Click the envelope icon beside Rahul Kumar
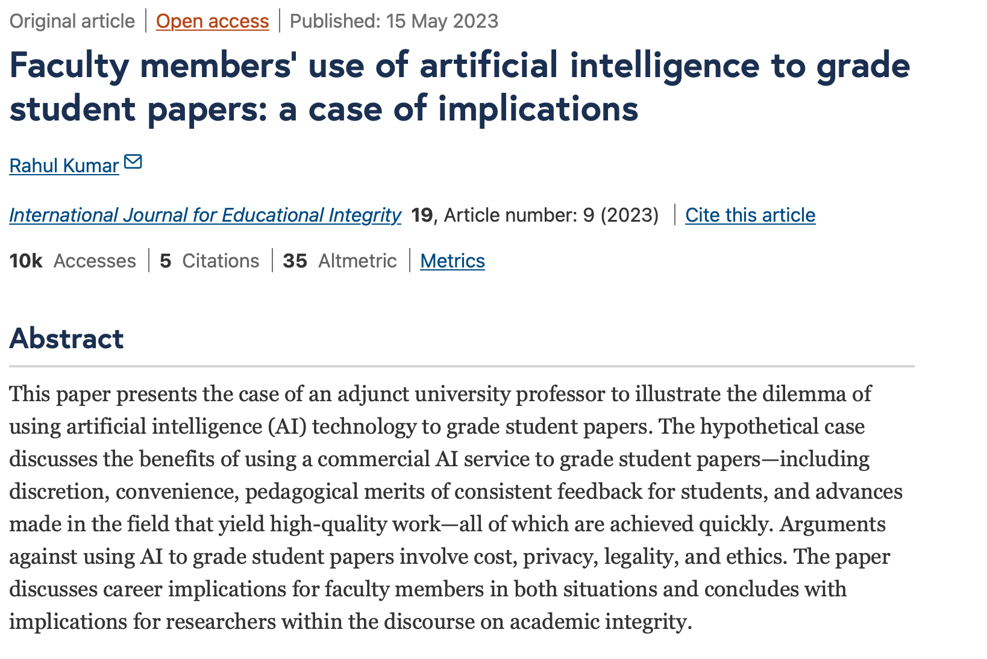The image size is (987, 659). pyautogui.click(x=133, y=162)
